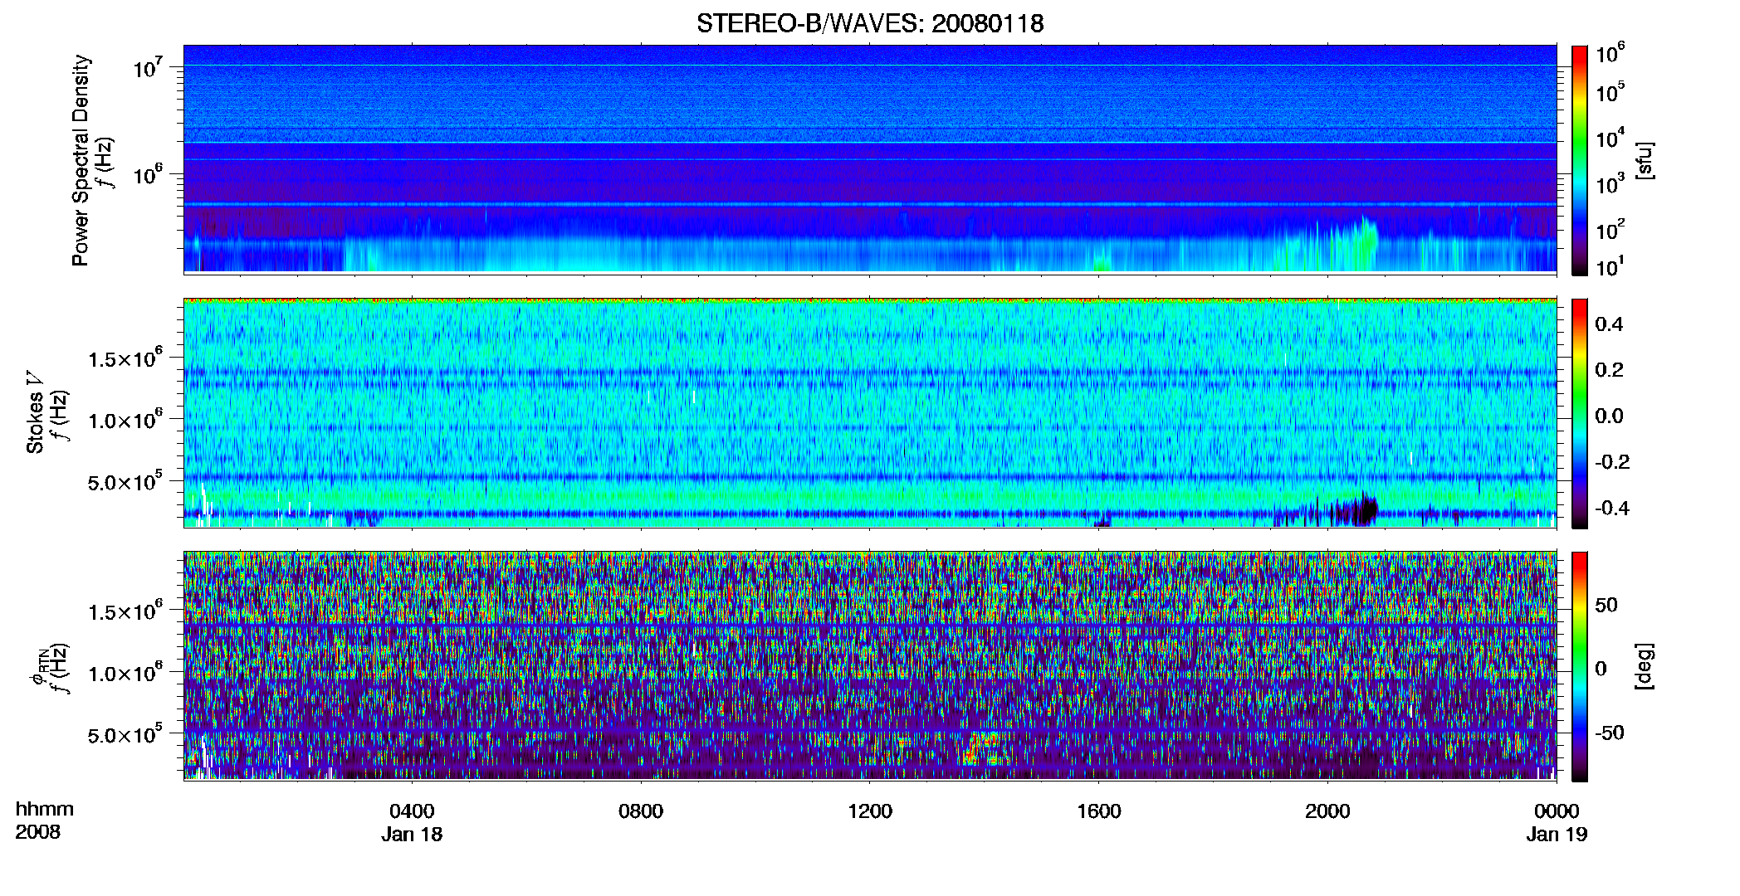Click the degrees color bar for phi RTN
Screen dimensions: 1740x896
pos(1579,666)
